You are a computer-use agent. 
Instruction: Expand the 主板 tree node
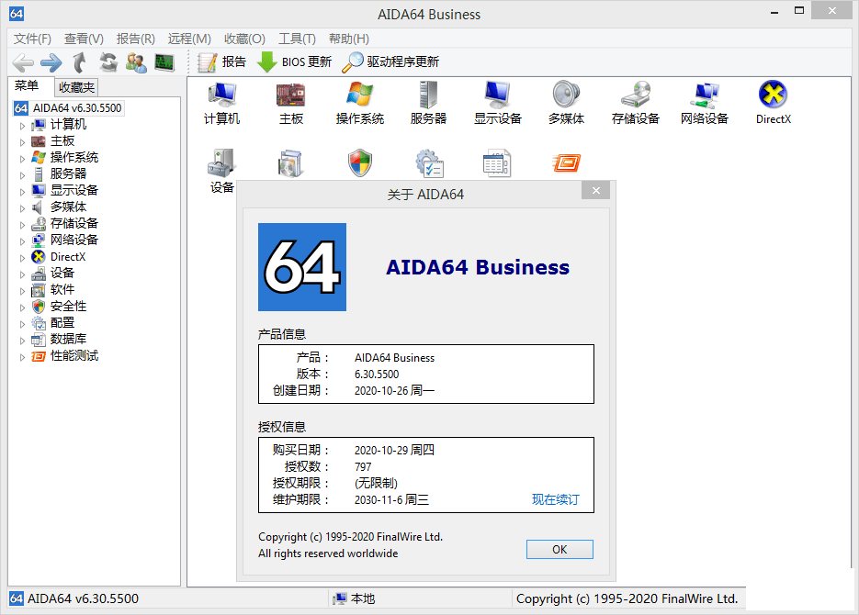[22, 142]
